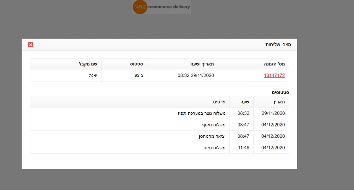
Task: Click the משלוח נוצר במערכת תפוז detail
Action: coord(202,113)
